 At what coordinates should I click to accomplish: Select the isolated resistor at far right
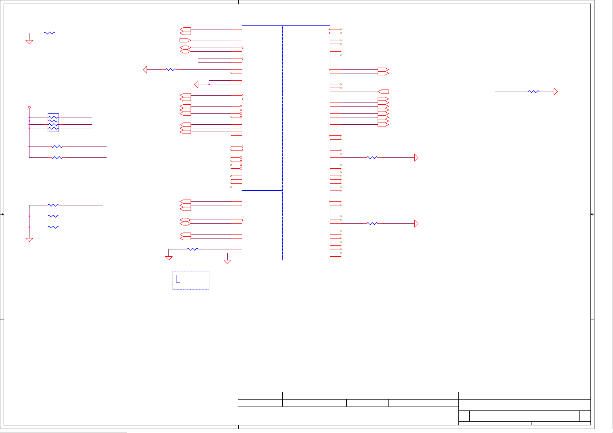coord(534,92)
